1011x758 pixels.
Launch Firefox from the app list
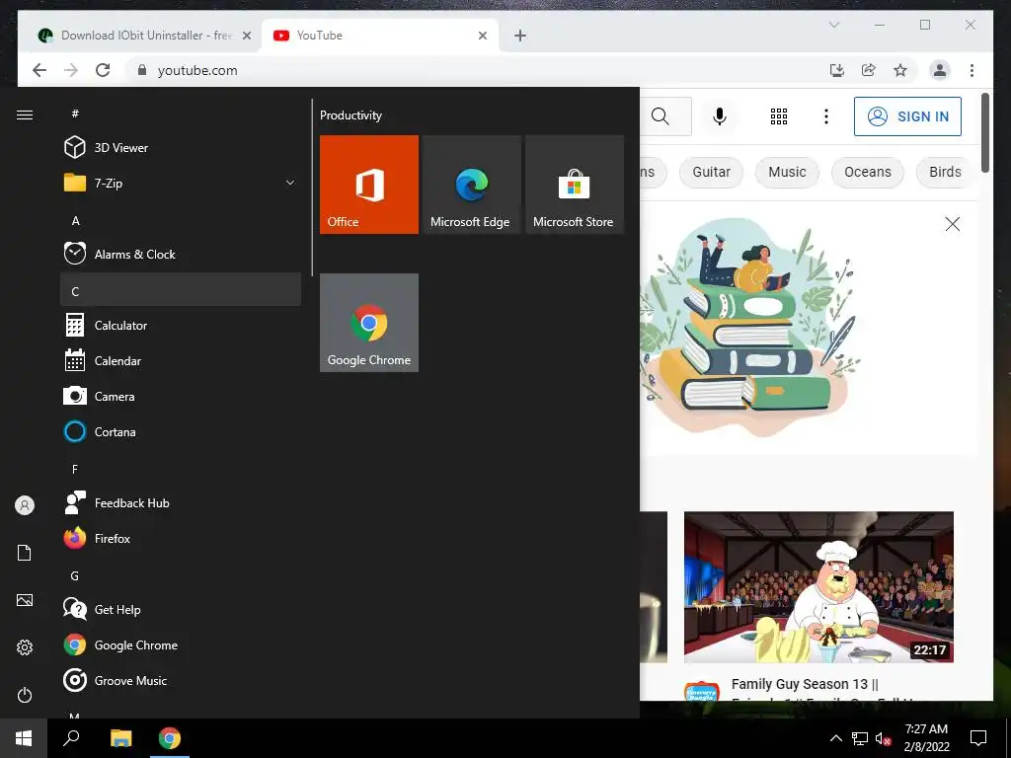click(181, 538)
